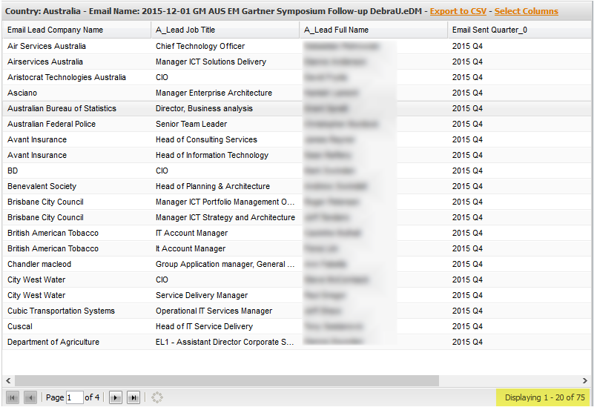
Task: Select the Australian Bureau of Statistics row
Action: pyautogui.click(x=297, y=108)
